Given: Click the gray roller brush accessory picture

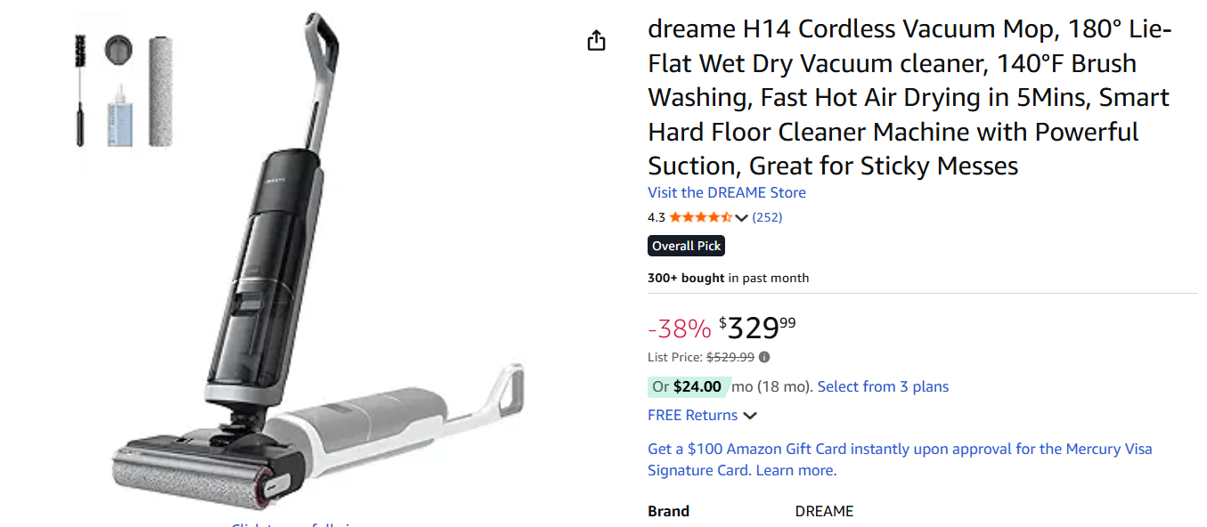Looking at the screenshot, I should tap(161, 91).
